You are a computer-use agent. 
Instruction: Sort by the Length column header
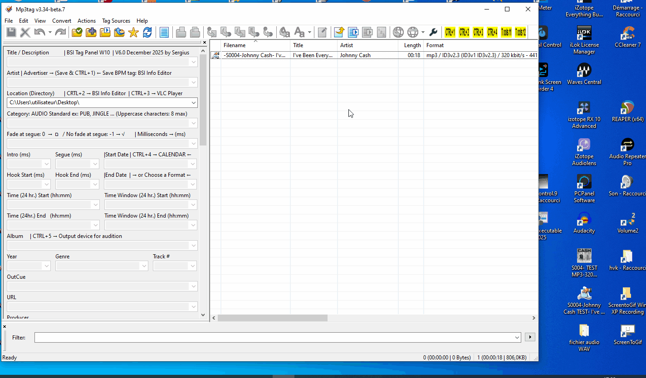pos(411,45)
